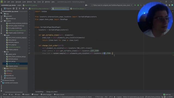The height and width of the screenshot is (98, 174).
Task: Open Search Everywhere magnifier icon
Action: 167,5
